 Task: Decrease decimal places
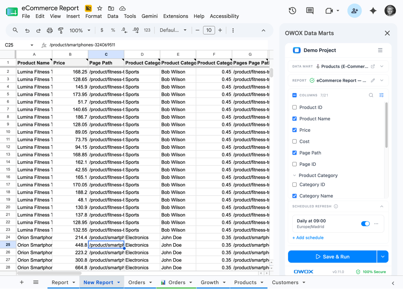pos(124,30)
